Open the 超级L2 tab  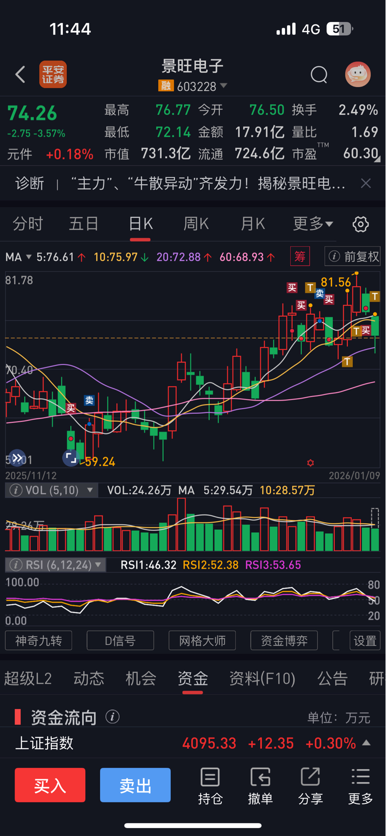[x=28, y=679]
